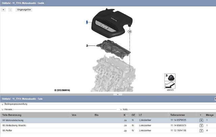Expand the Notiz section

(121, 110)
